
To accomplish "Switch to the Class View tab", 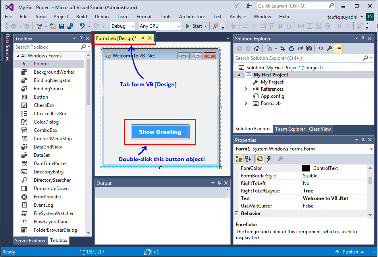I will (320, 129).
